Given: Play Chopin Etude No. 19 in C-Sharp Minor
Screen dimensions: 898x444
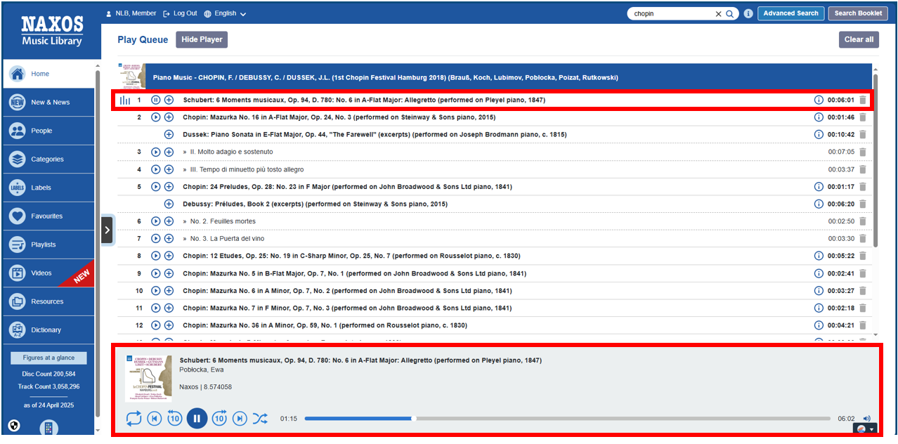Looking at the screenshot, I should click(156, 256).
